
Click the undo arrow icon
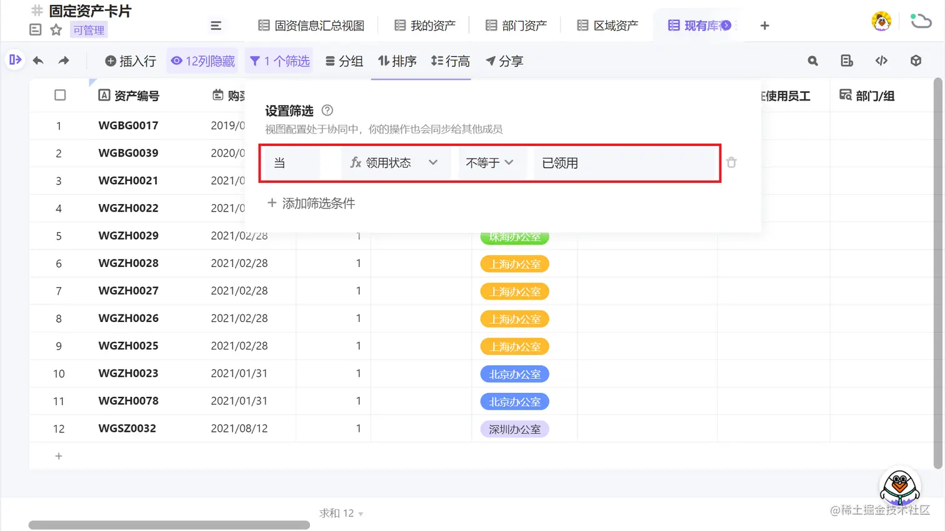37,61
